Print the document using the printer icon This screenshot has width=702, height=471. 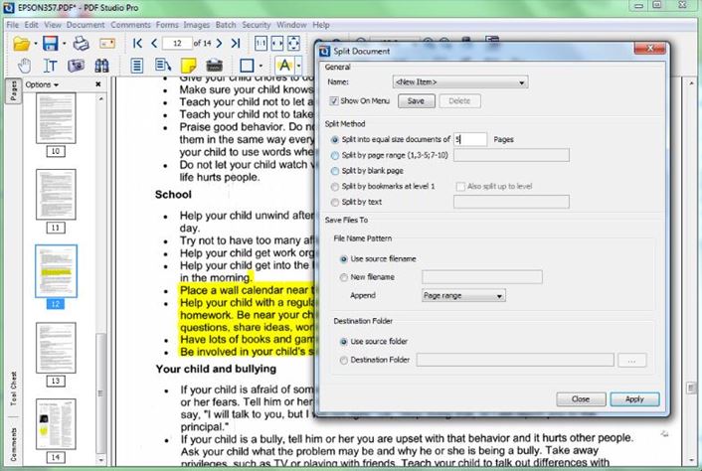81,44
